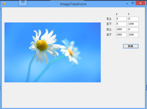This screenshot has width=147, height=109.
Task: Activate the 右下 Y field showing 1200
Action: [x=133, y=35]
